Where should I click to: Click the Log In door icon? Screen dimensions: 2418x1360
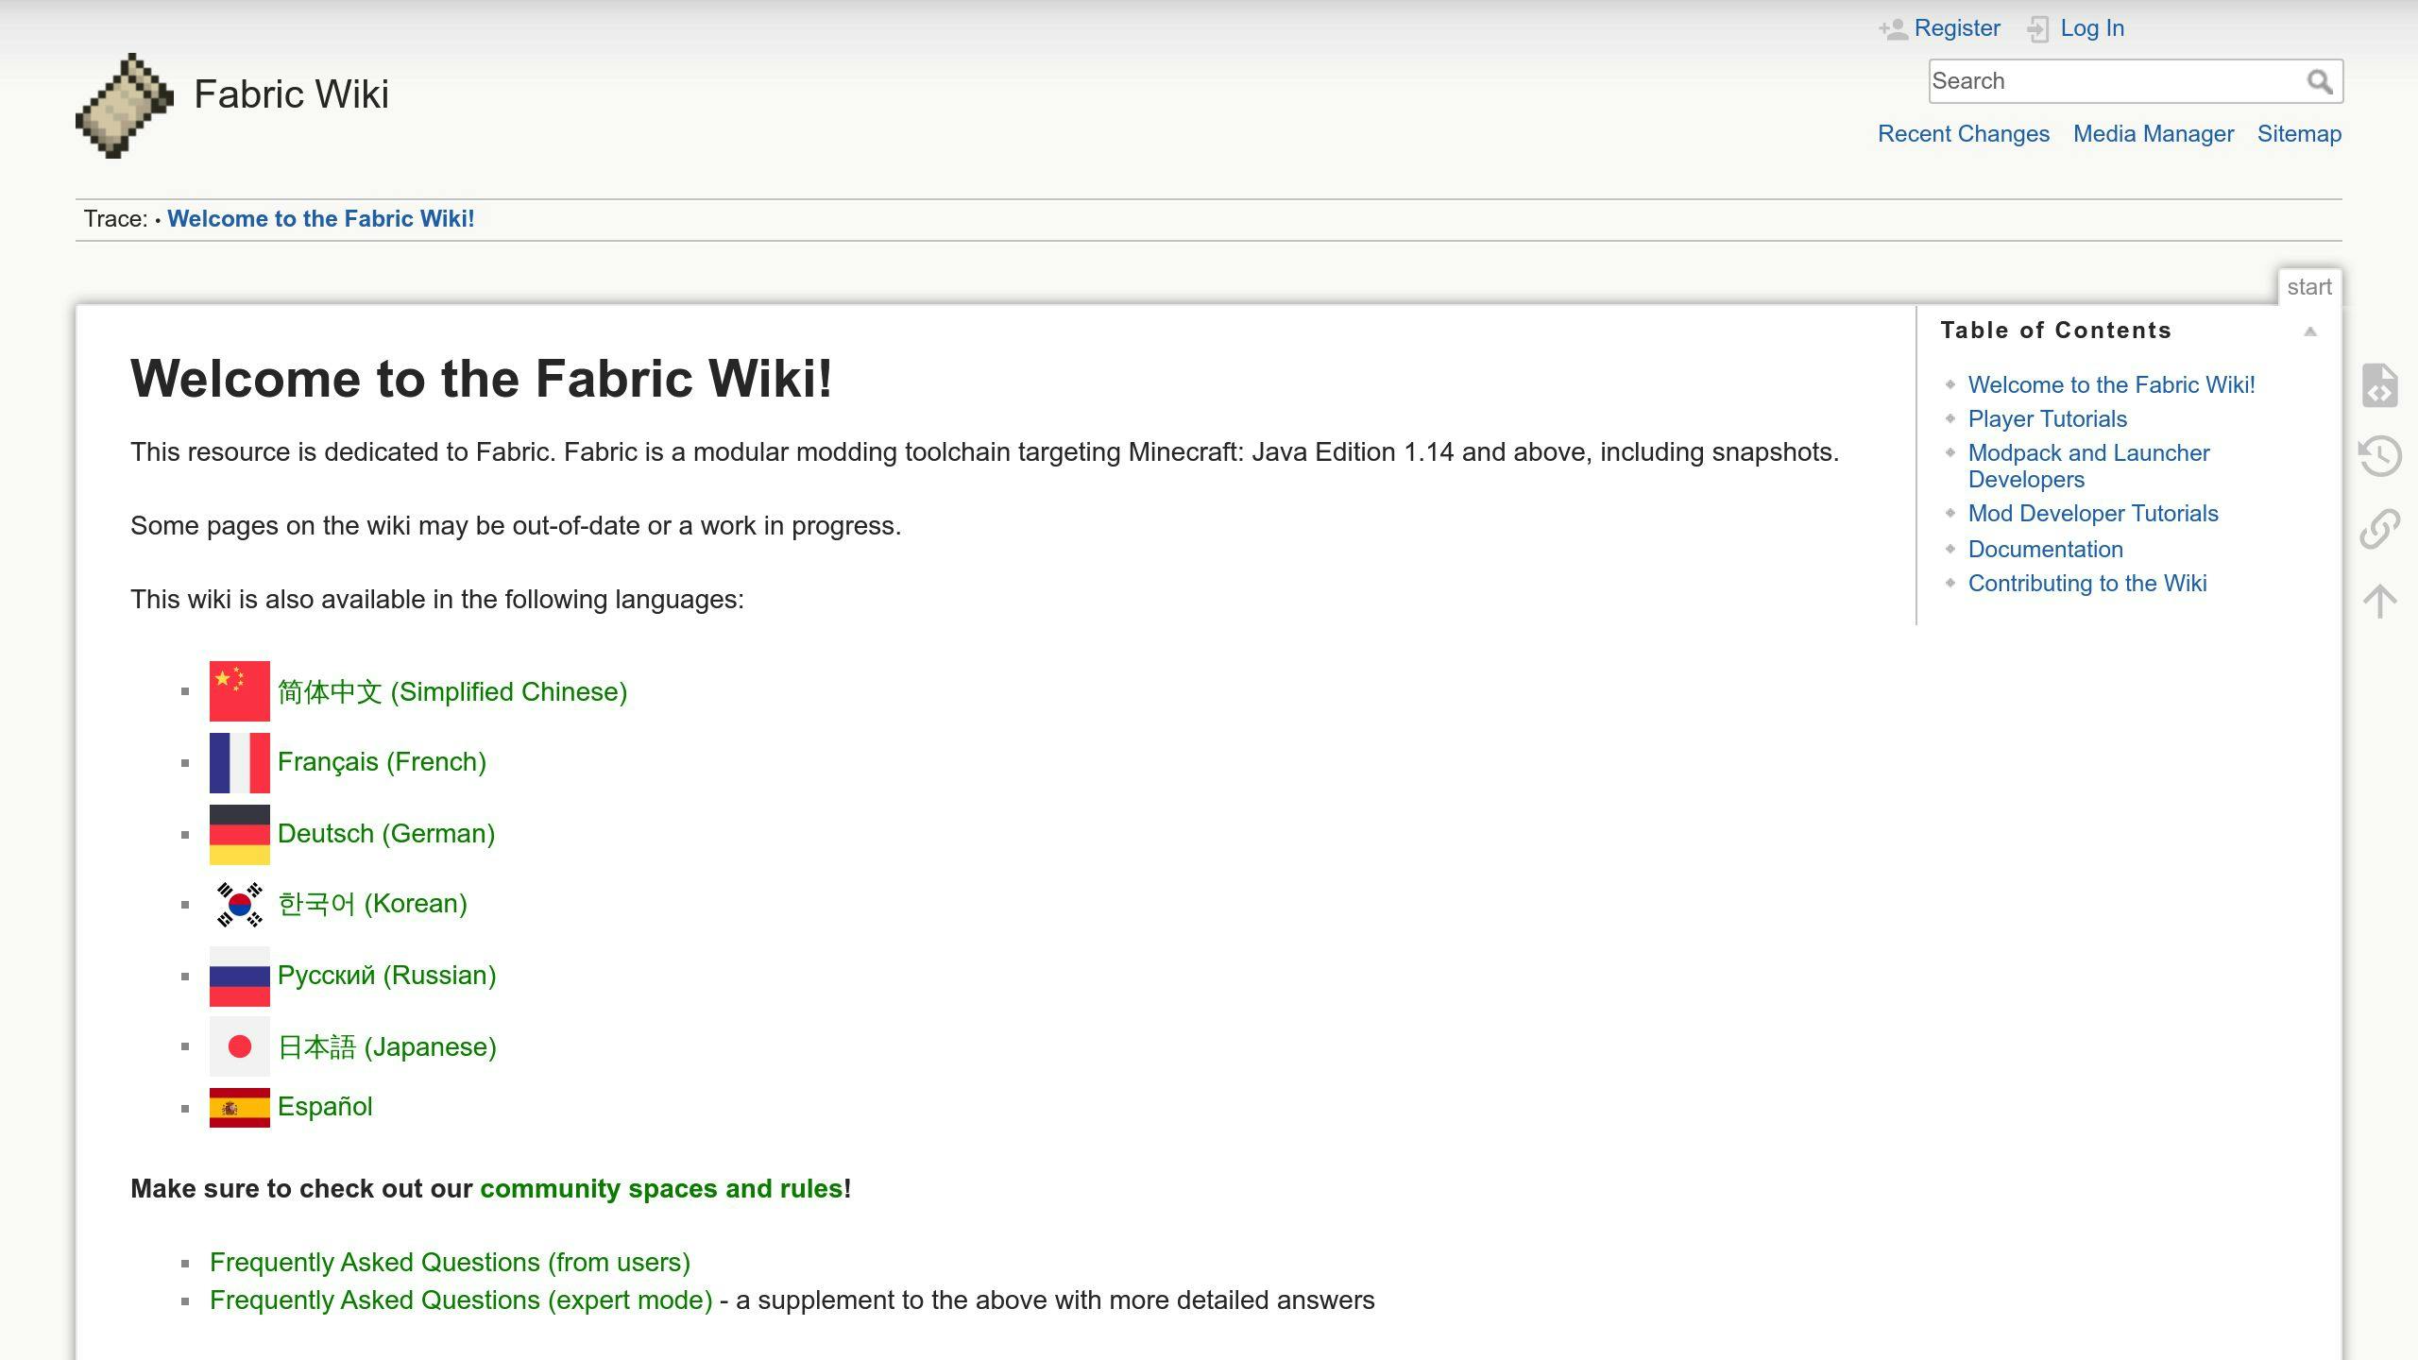(2038, 29)
